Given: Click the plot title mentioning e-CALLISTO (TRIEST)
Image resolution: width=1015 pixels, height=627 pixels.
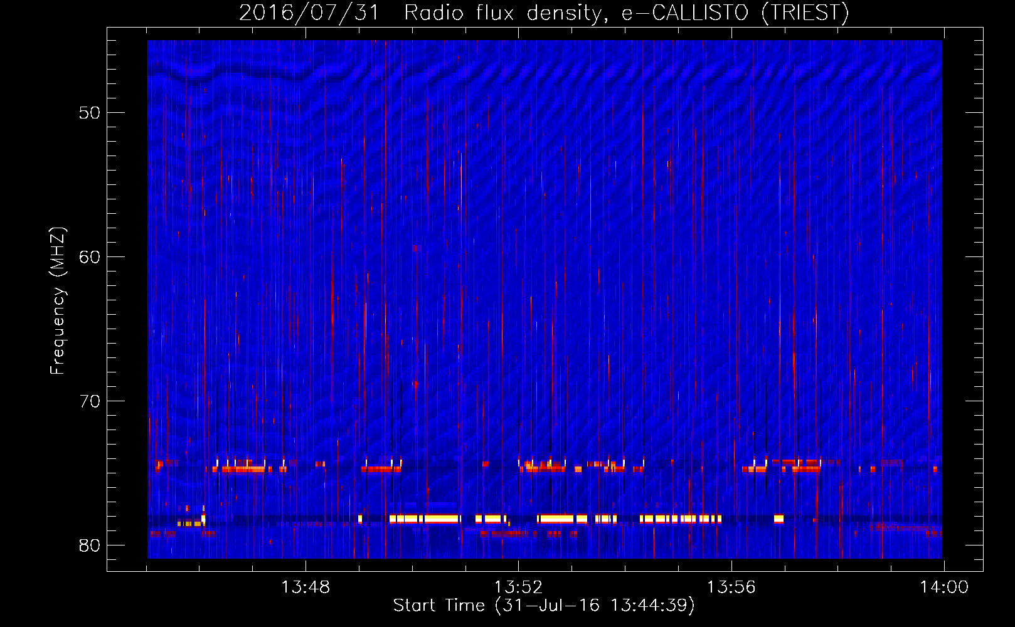Looking at the screenshot, I should coord(544,13).
